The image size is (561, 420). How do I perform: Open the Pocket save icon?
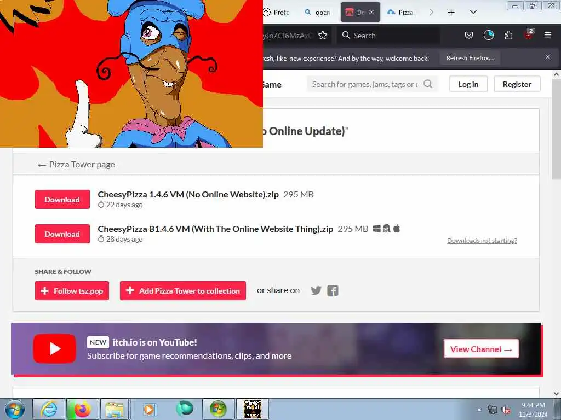tap(469, 36)
